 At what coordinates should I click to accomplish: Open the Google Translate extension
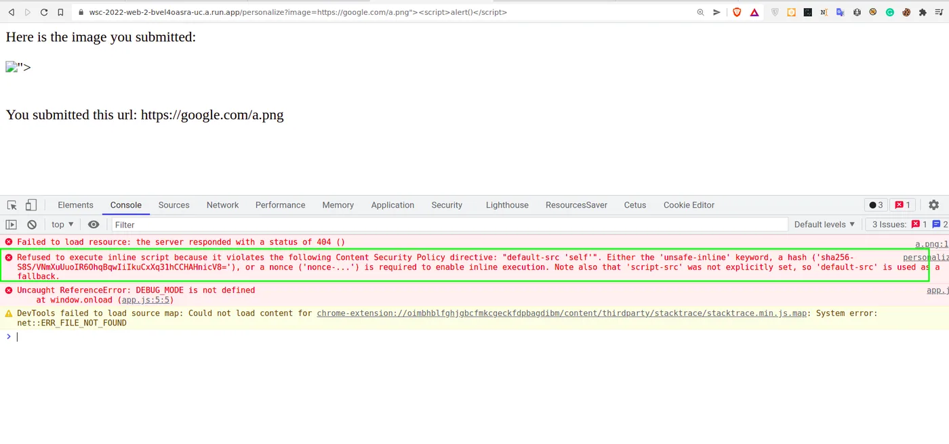[841, 12]
